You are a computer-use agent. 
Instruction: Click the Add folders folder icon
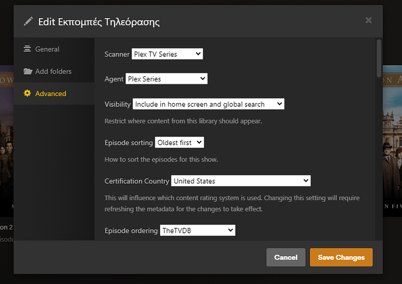[27, 72]
